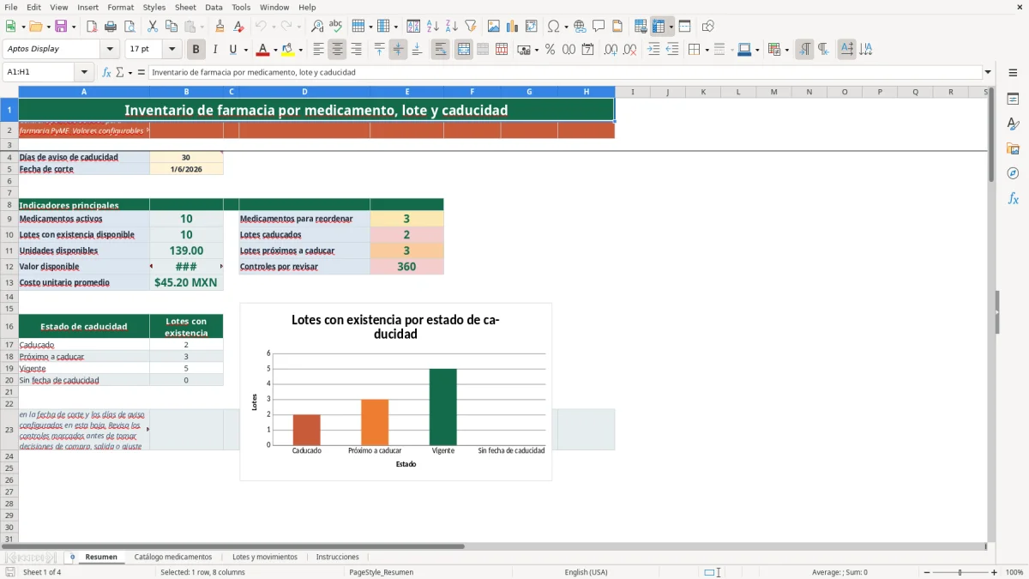Click the Sort Ascending icon

click(433, 27)
